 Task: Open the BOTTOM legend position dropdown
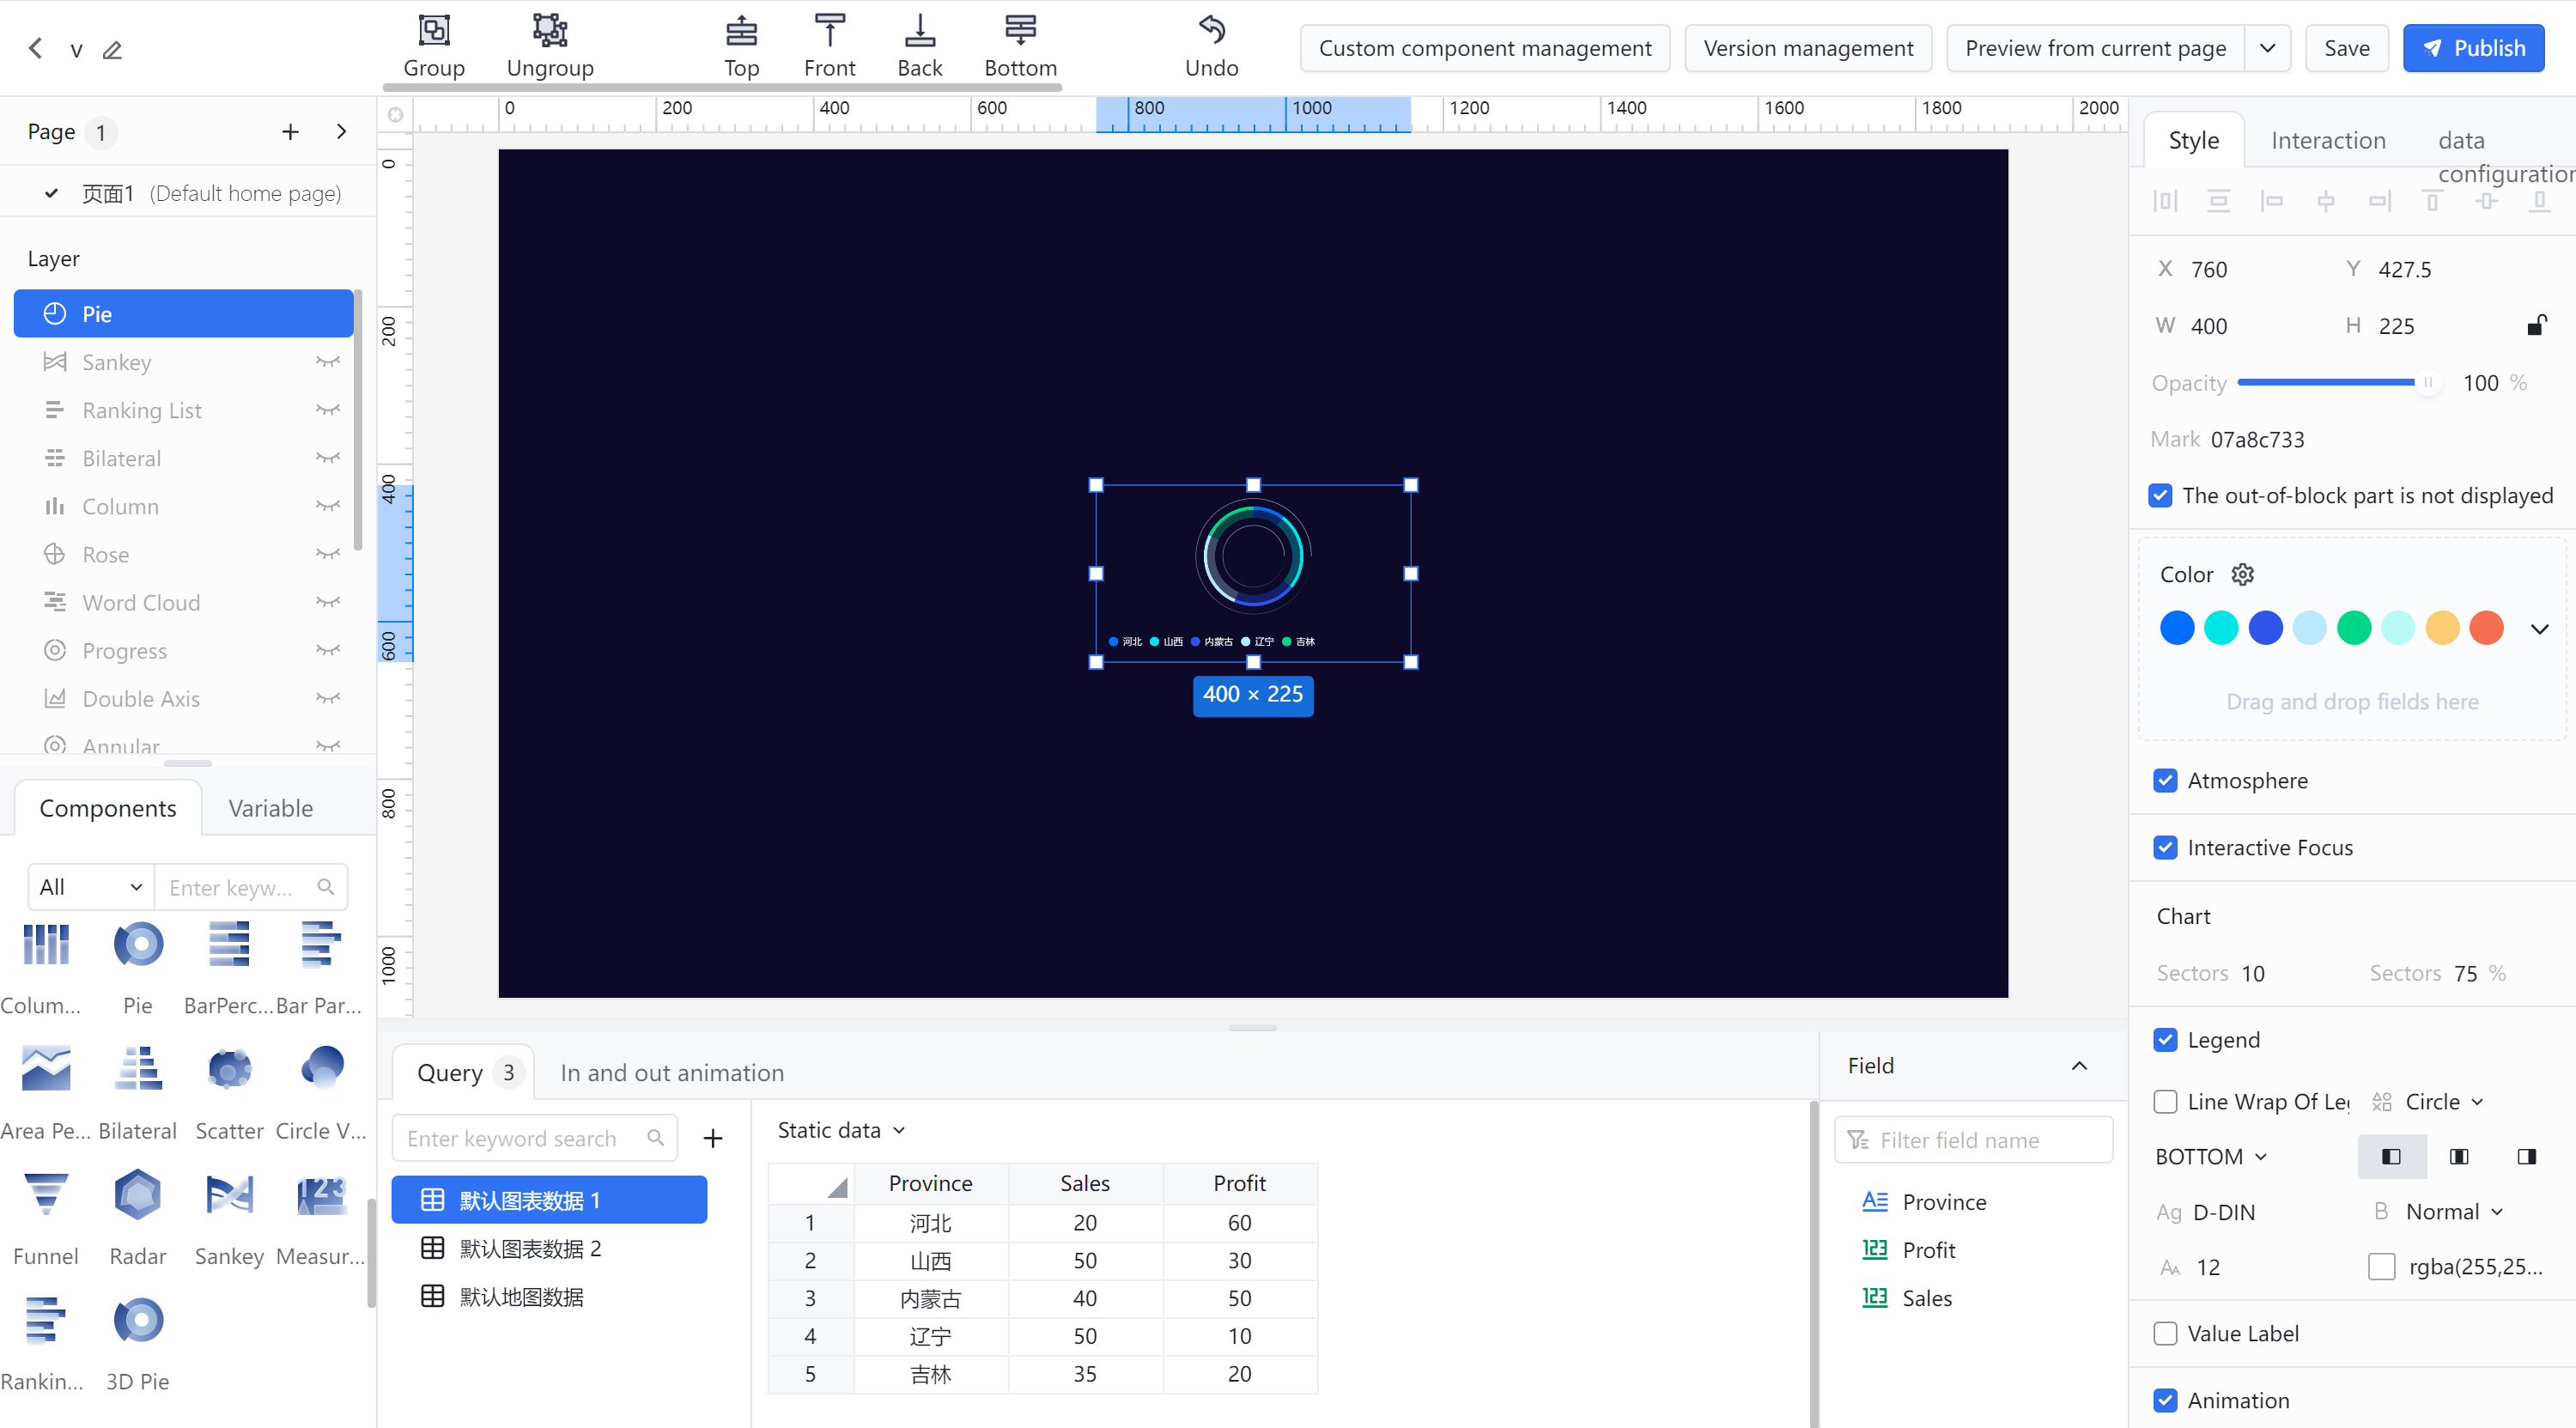tap(2210, 1156)
